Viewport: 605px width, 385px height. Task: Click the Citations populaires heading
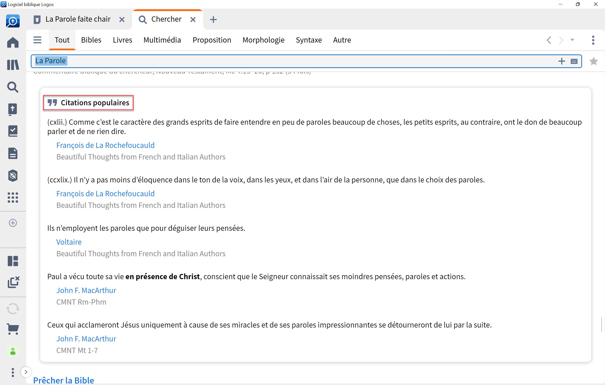[x=88, y=103]
